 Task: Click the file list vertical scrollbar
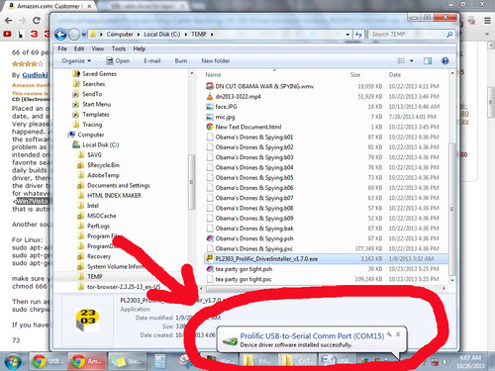[452, 209]
